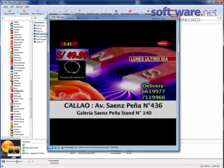Click the blue info icon in status bar
This screenshot has height=168, width=224.
[x=2, y=166]
